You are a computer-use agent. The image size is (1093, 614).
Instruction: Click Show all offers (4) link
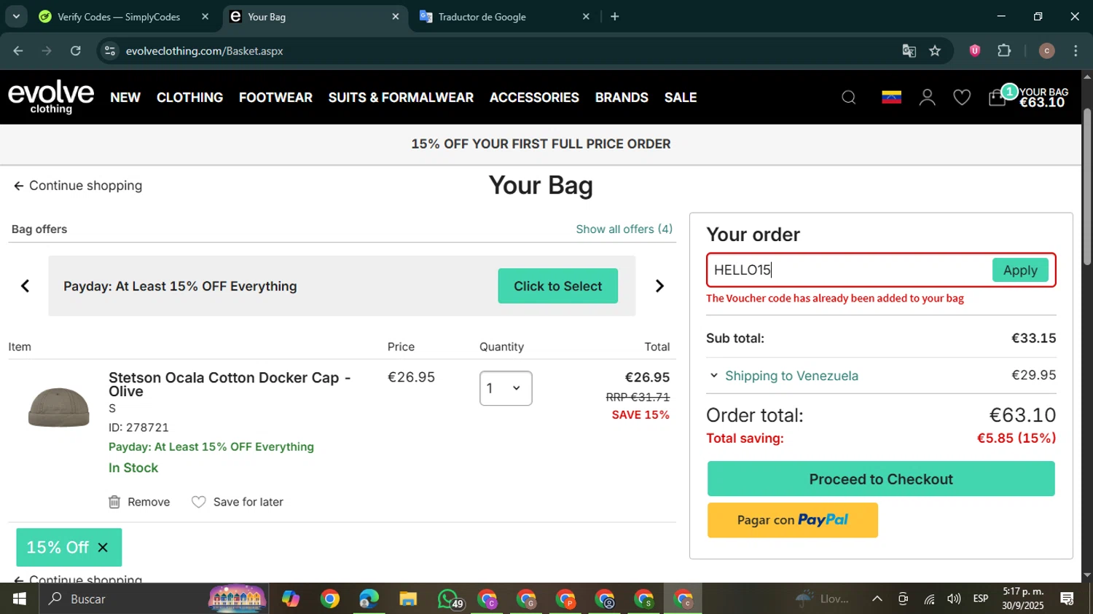(624, 229)
